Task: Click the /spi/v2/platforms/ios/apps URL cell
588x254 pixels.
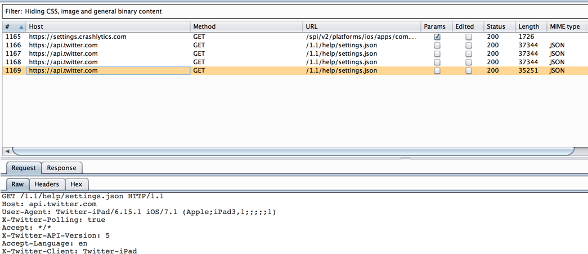Action: [x=362, y=37]
